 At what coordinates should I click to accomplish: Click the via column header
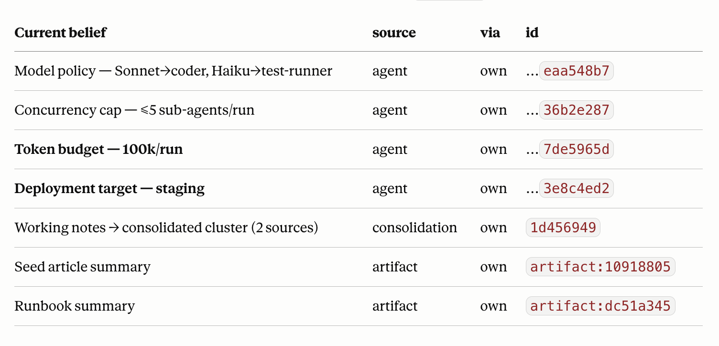coord(490,32)
